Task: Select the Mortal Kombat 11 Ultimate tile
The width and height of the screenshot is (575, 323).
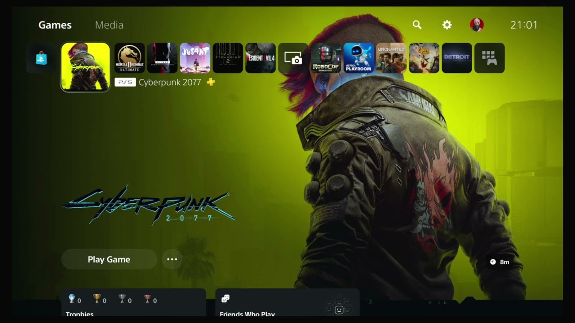Action: pyautogui.click(x=130, y=58)
